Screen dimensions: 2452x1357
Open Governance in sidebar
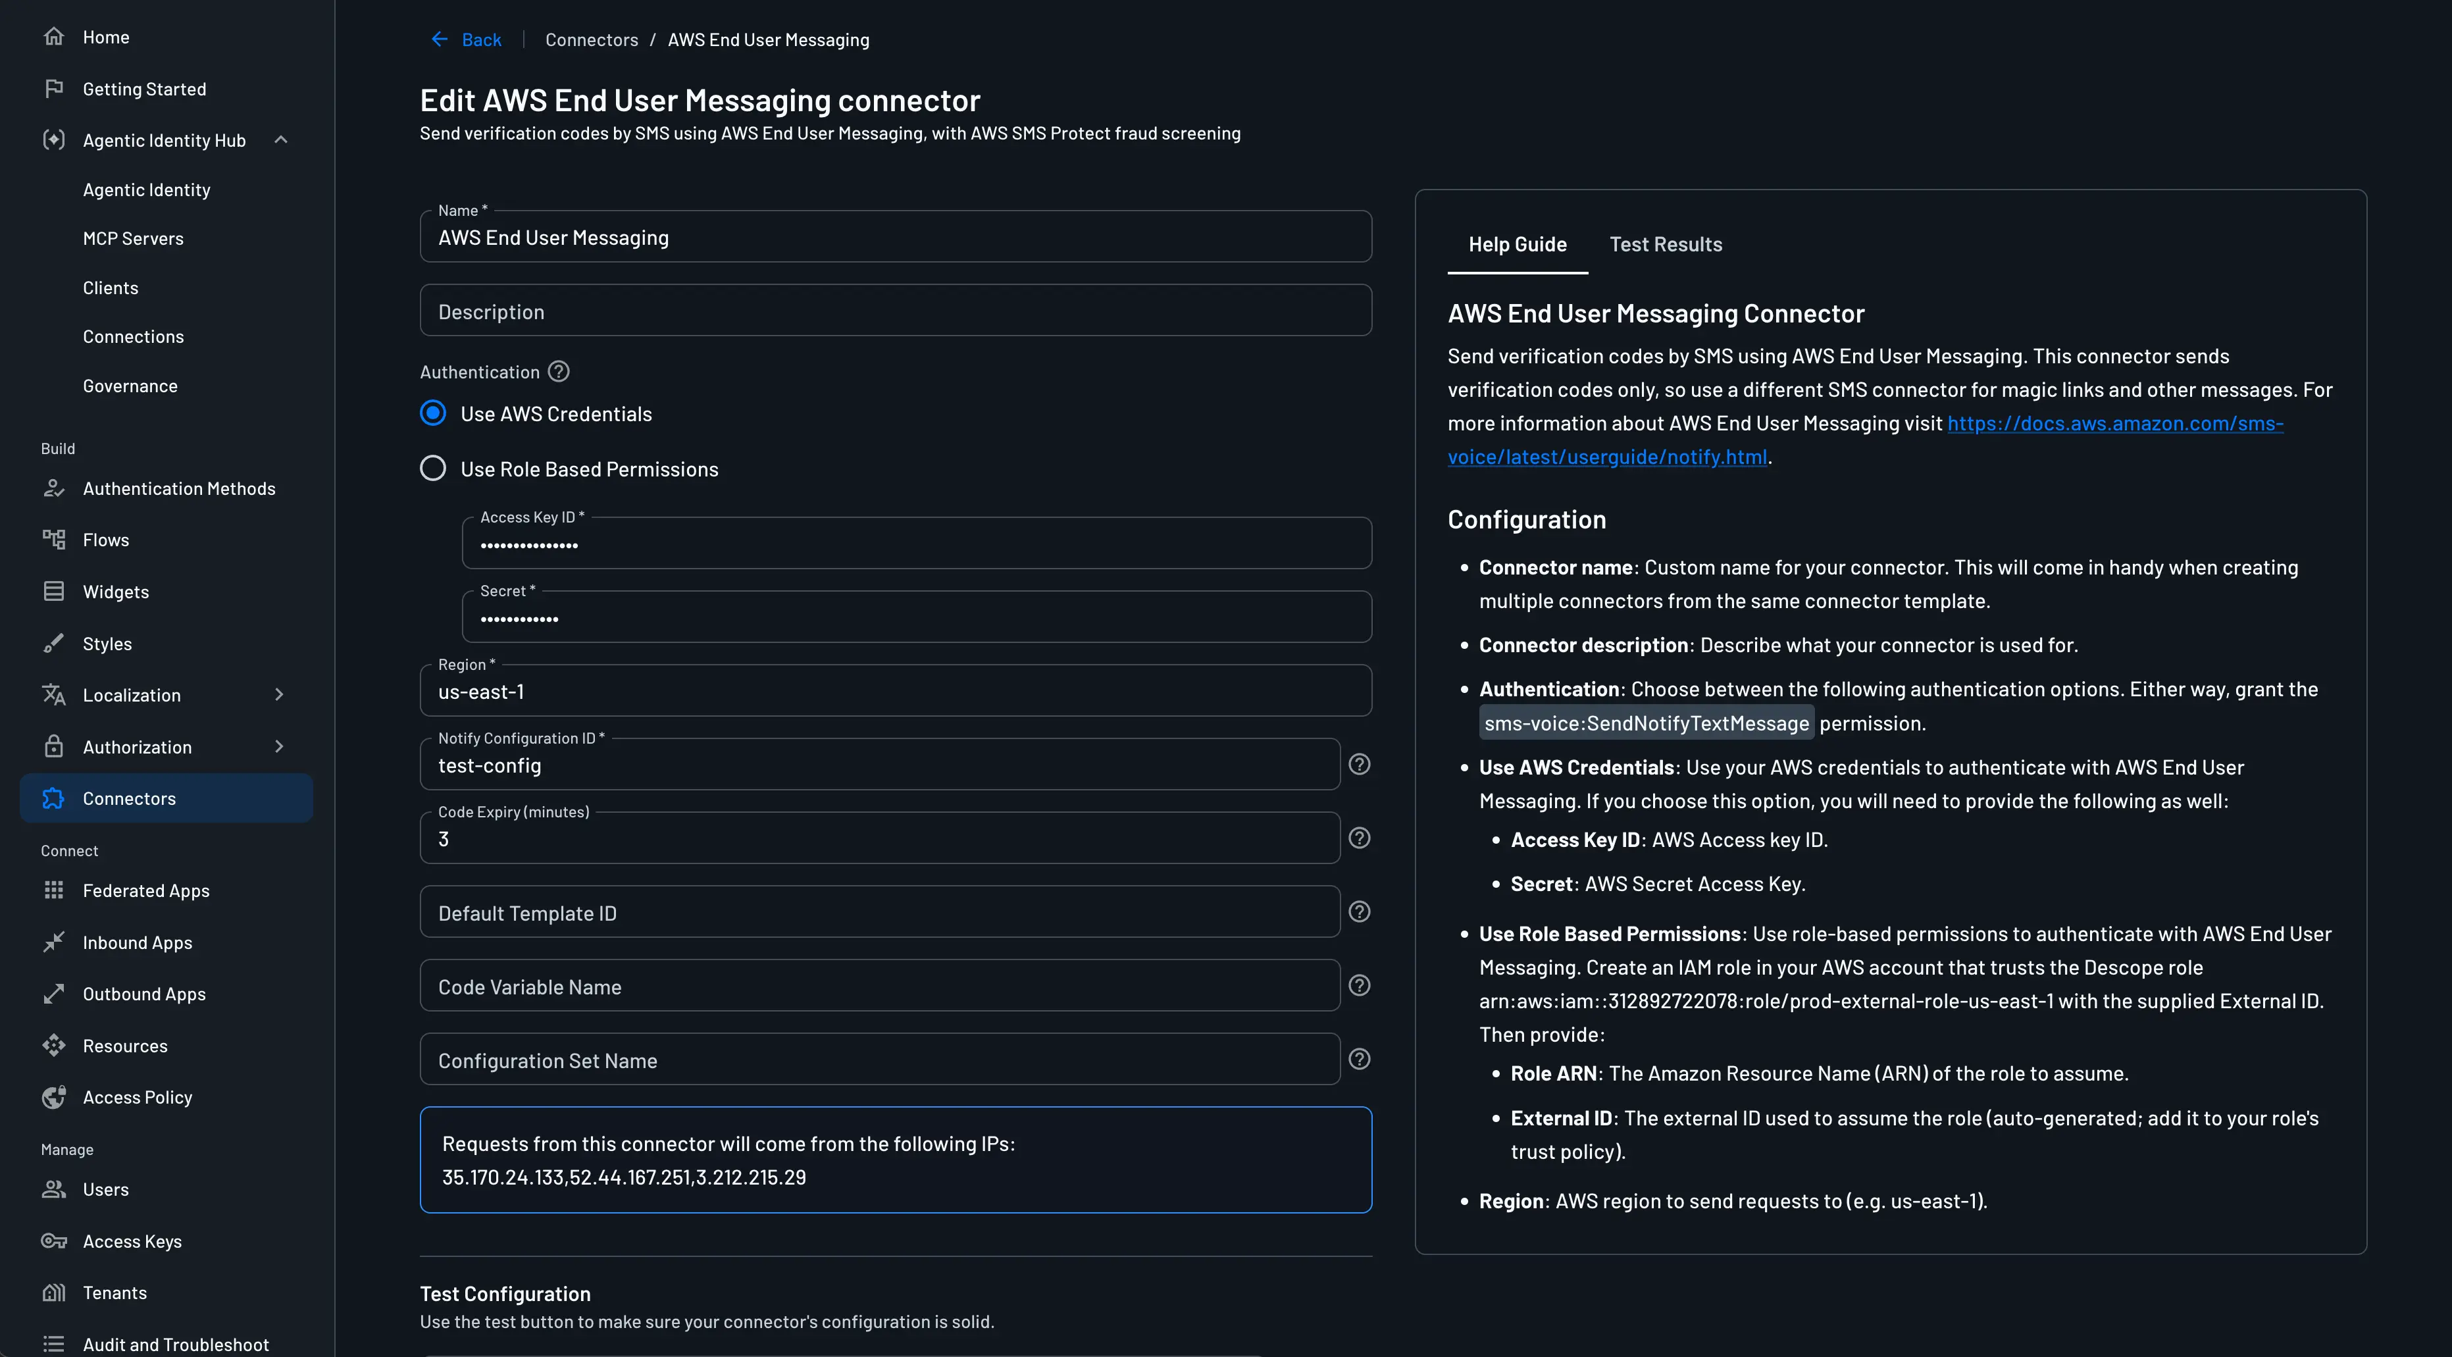130,386
